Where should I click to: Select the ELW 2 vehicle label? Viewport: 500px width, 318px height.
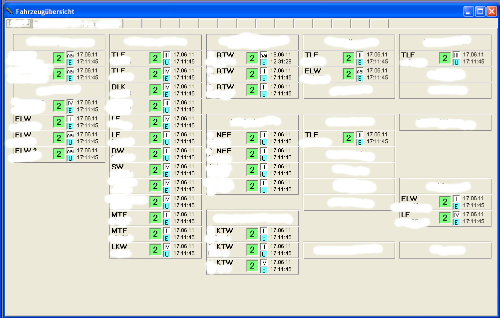26,151
